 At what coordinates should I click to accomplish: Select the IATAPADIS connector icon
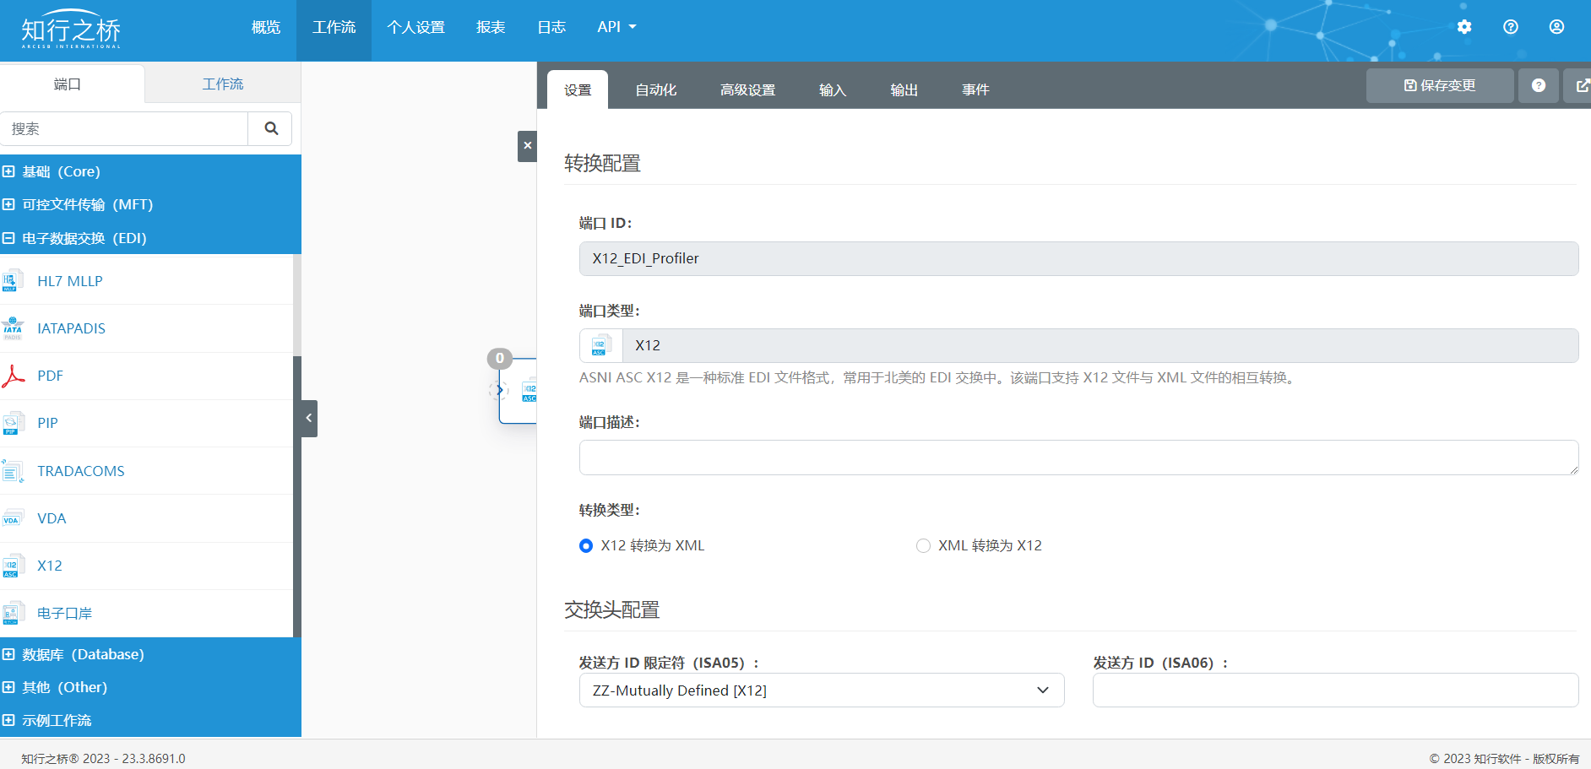pos(14,328)
